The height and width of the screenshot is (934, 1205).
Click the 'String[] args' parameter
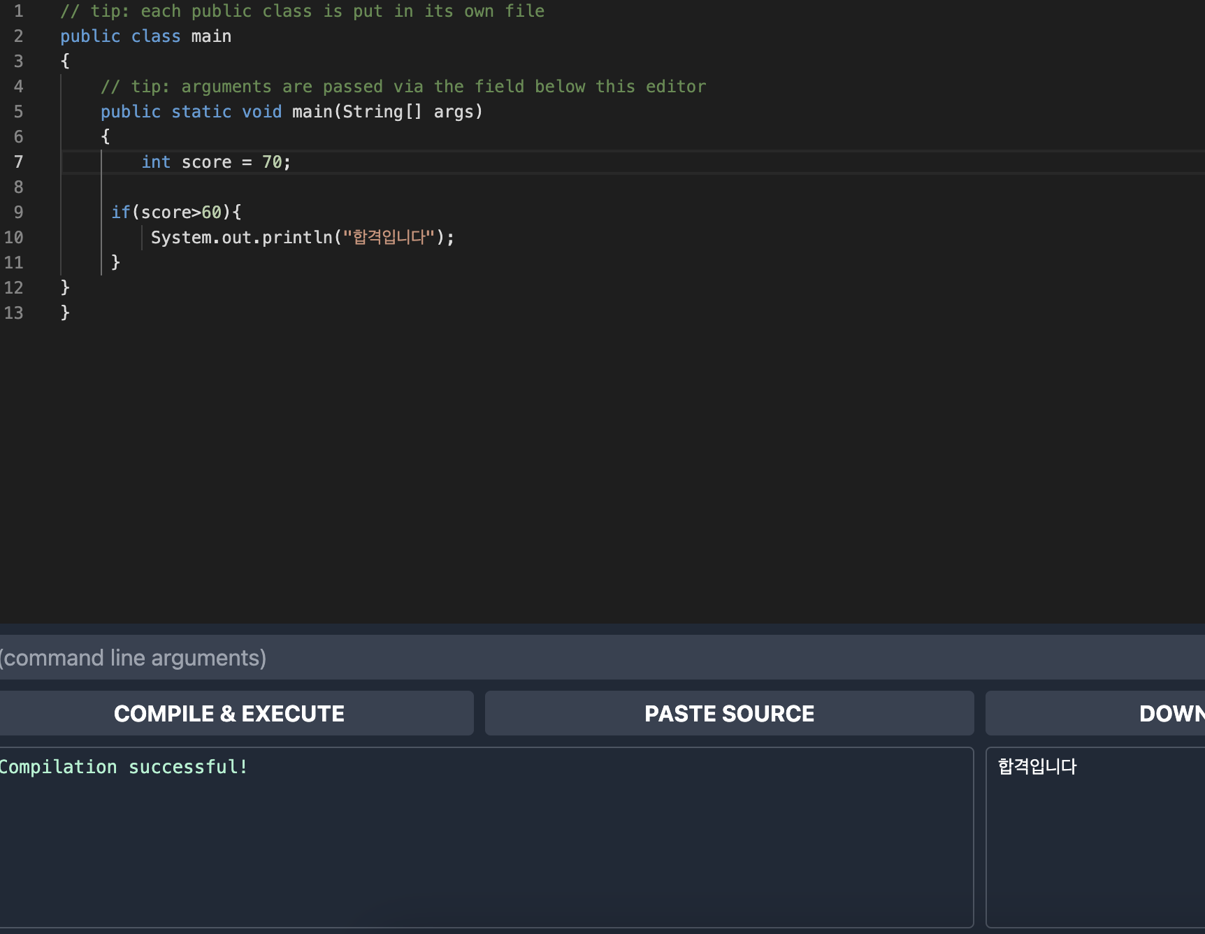[407, 112]
